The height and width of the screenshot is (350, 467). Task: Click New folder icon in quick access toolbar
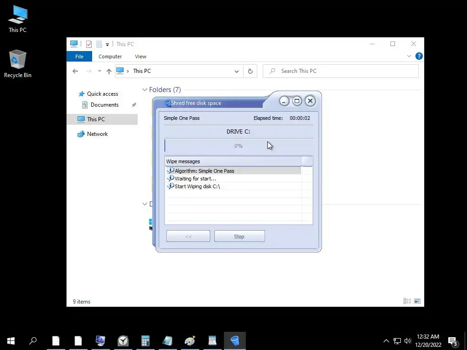pos(99,44)
